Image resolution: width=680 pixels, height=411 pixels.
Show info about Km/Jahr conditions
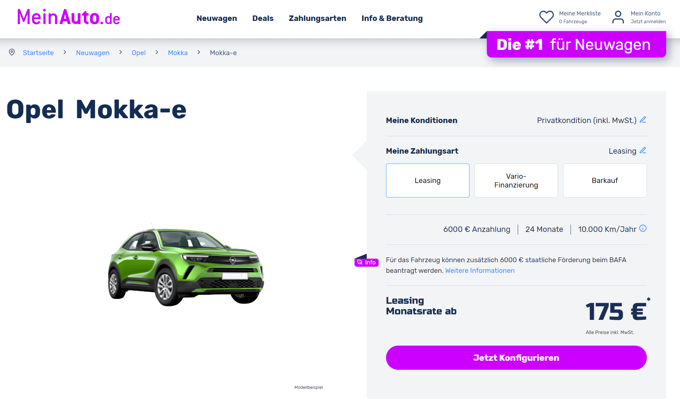click(x=643, y=228)
